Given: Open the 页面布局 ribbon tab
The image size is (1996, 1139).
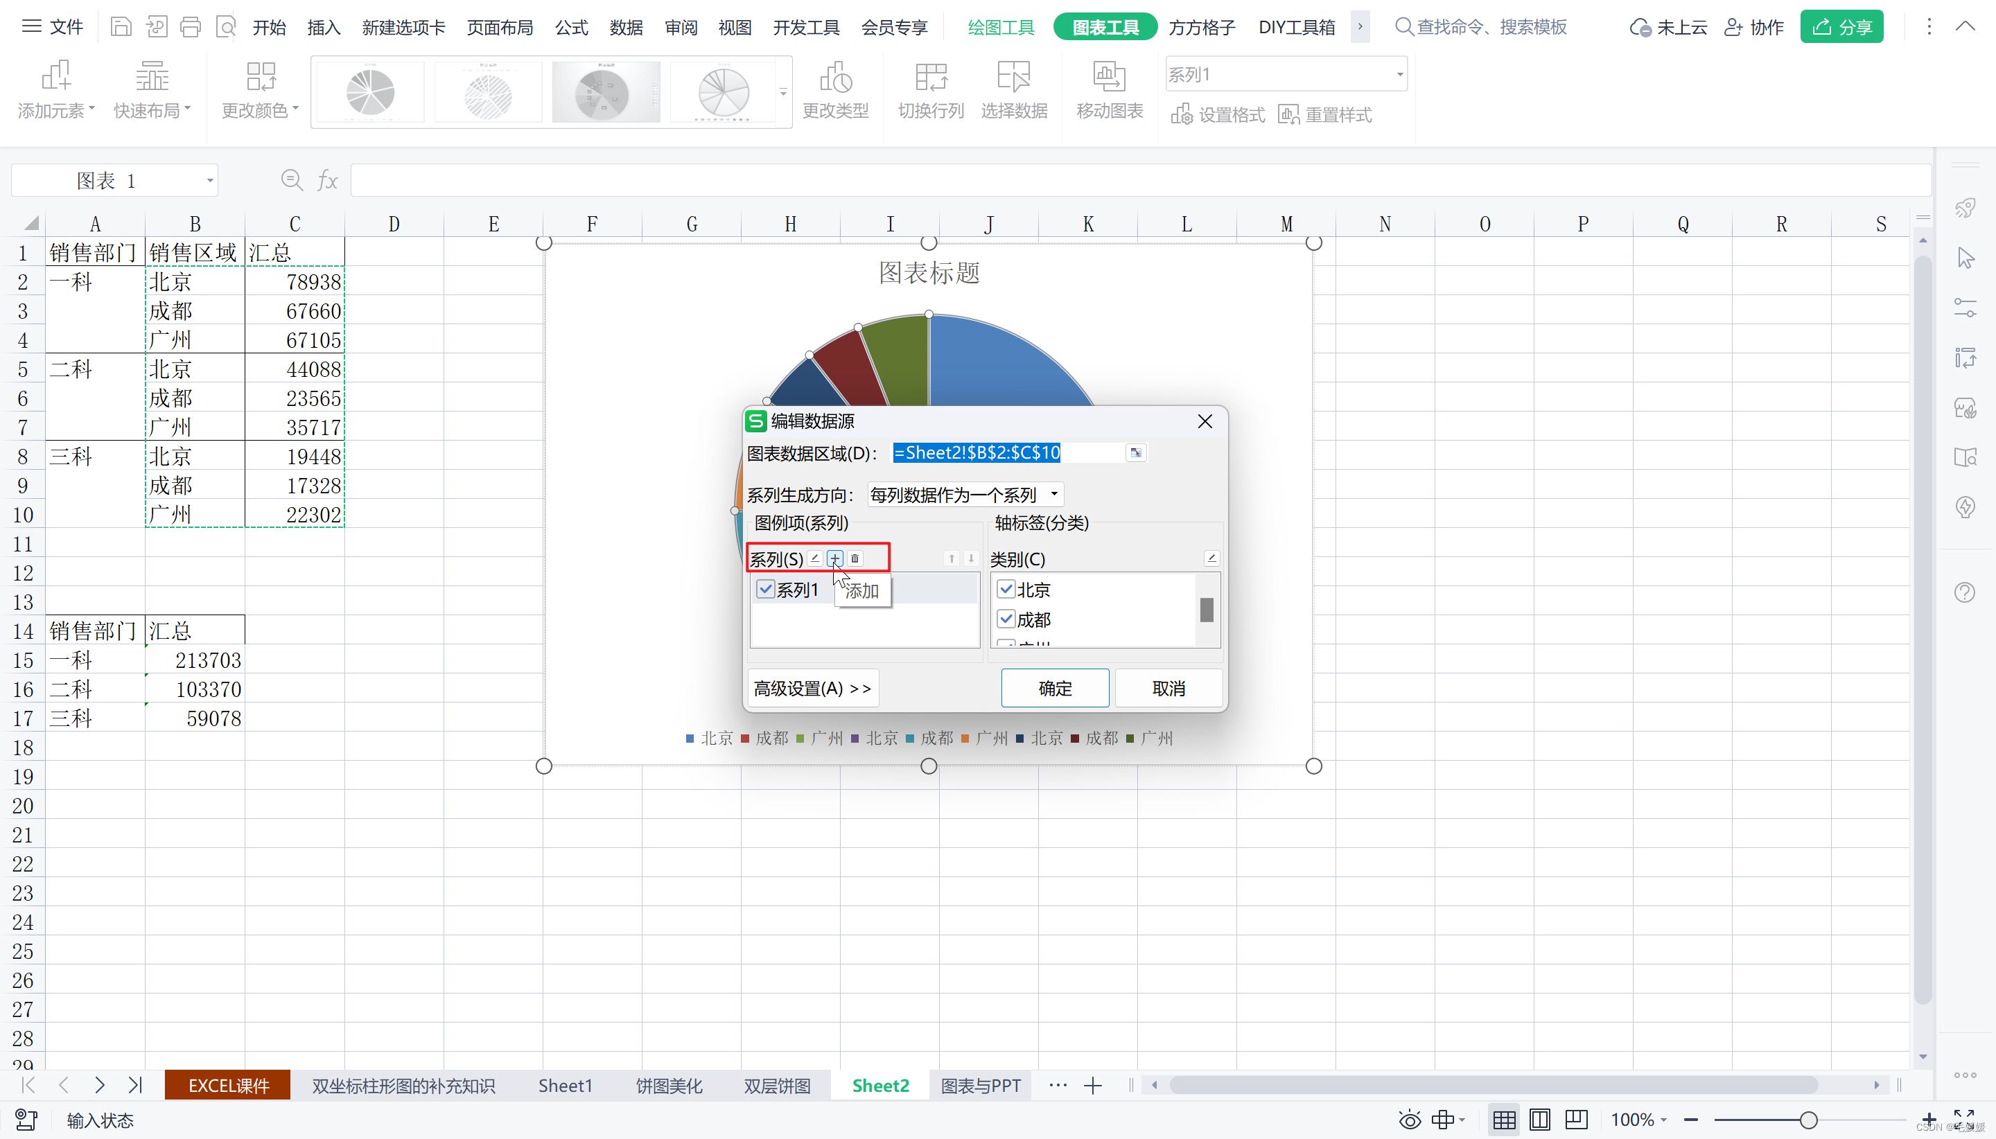Looking at the screenshot, I should coord(499,28).
